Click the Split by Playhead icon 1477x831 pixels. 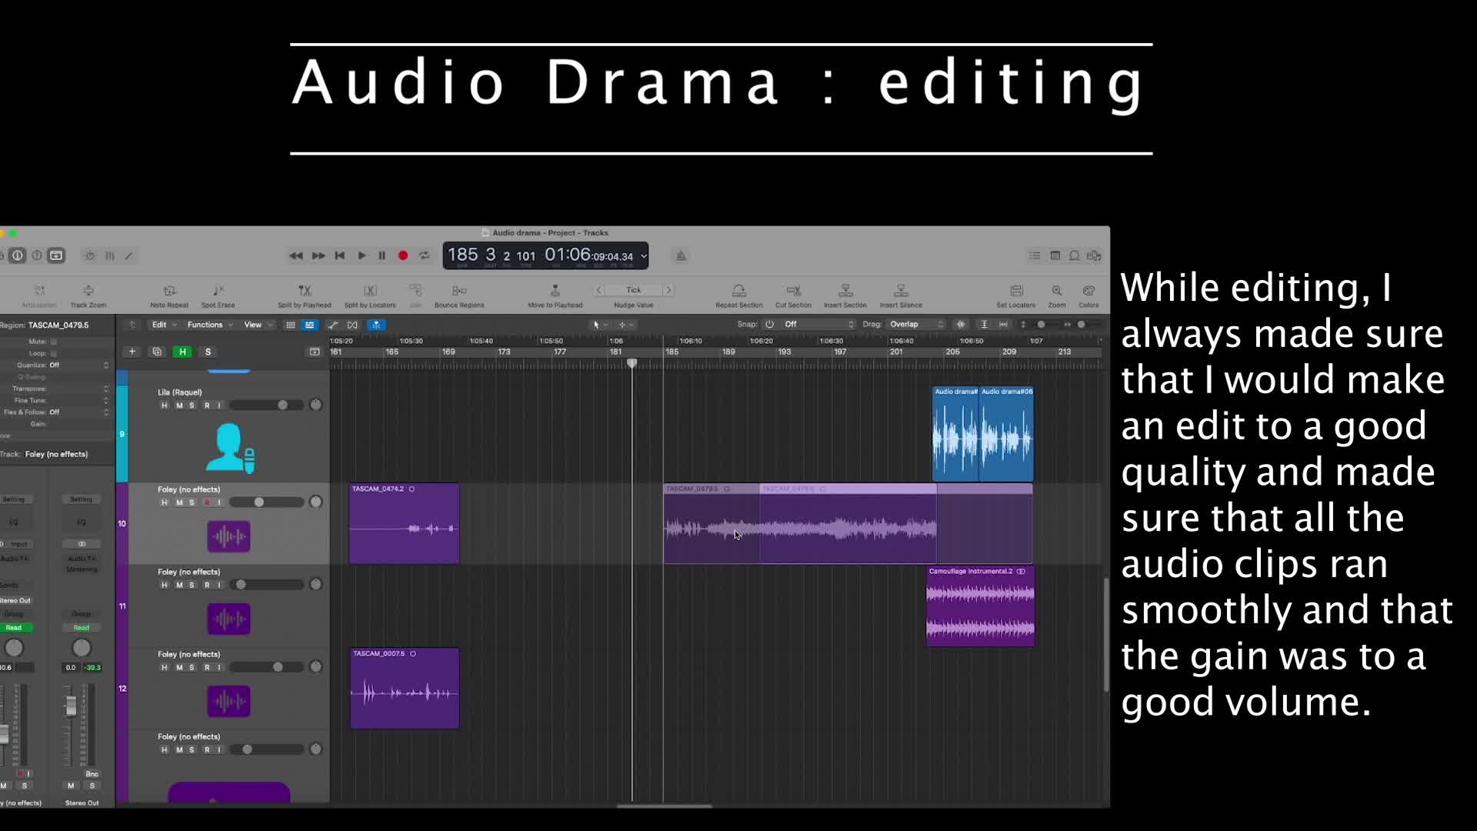pyautogui.click(x=305, y=290)
